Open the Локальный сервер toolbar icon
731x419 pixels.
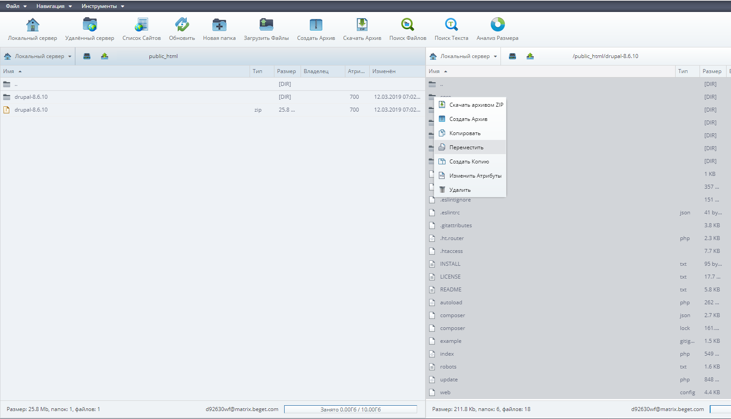[32, 25]
